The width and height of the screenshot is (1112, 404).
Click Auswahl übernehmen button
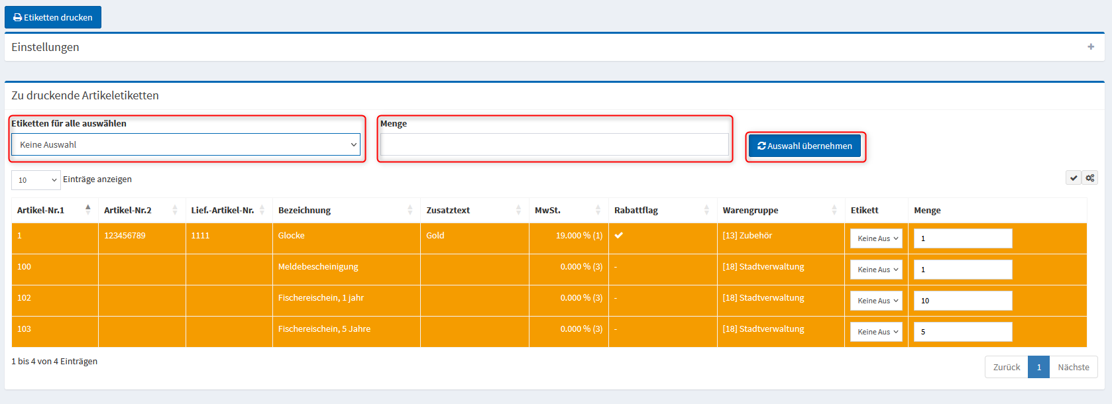point(805,146)
